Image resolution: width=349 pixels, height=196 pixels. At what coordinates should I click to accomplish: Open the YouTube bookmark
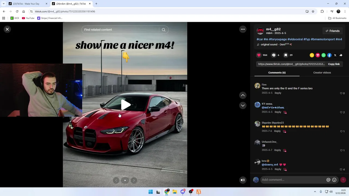coord(28,18)
